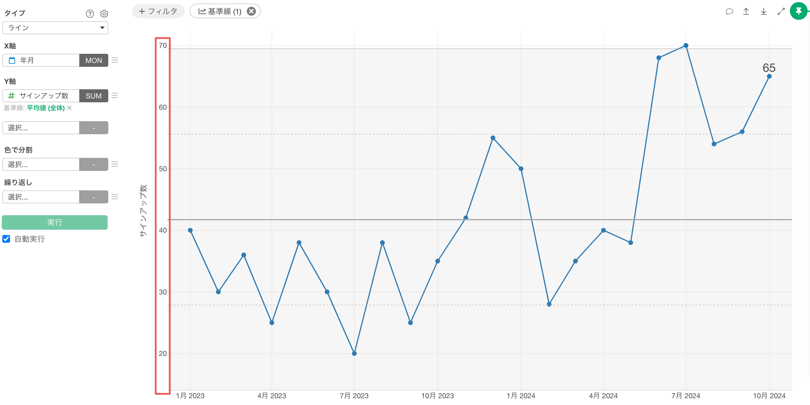810x405 pixels.
Task: Expand chart to fullscreen
Action: 781,12
